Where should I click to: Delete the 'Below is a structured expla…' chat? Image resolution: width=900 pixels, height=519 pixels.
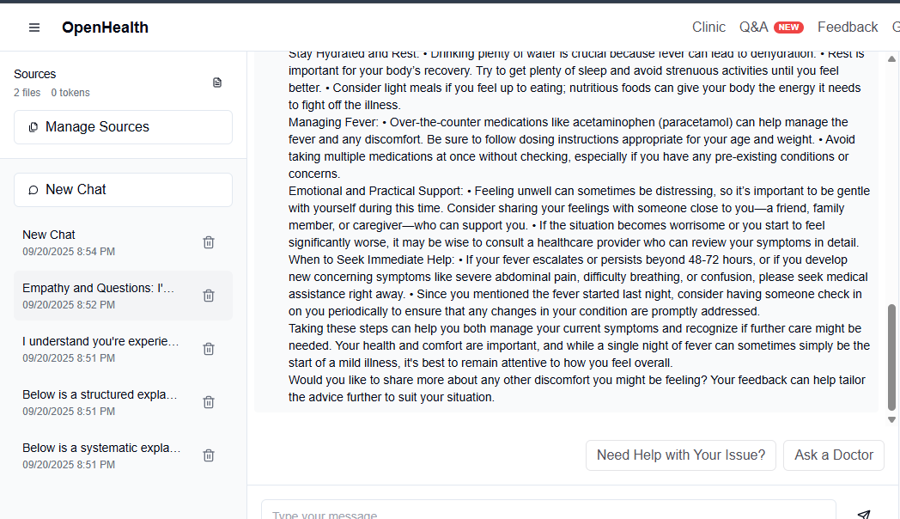point(209,402)
